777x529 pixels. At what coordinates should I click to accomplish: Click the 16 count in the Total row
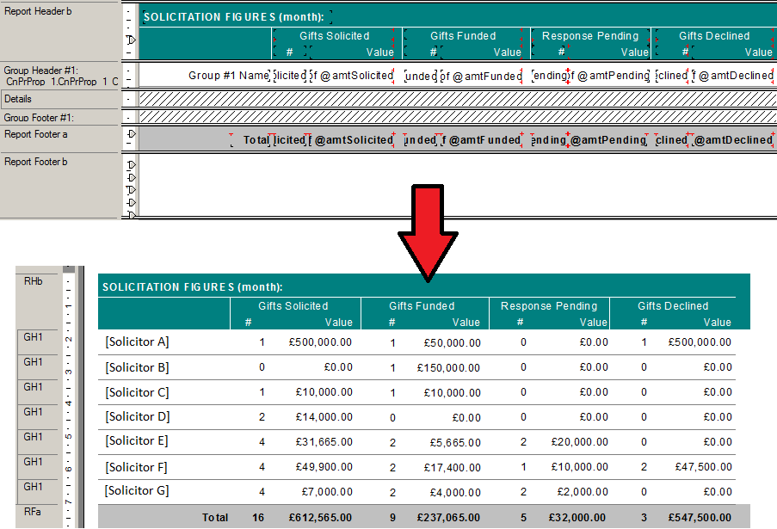pyautogui.click(x=257, y=518)
